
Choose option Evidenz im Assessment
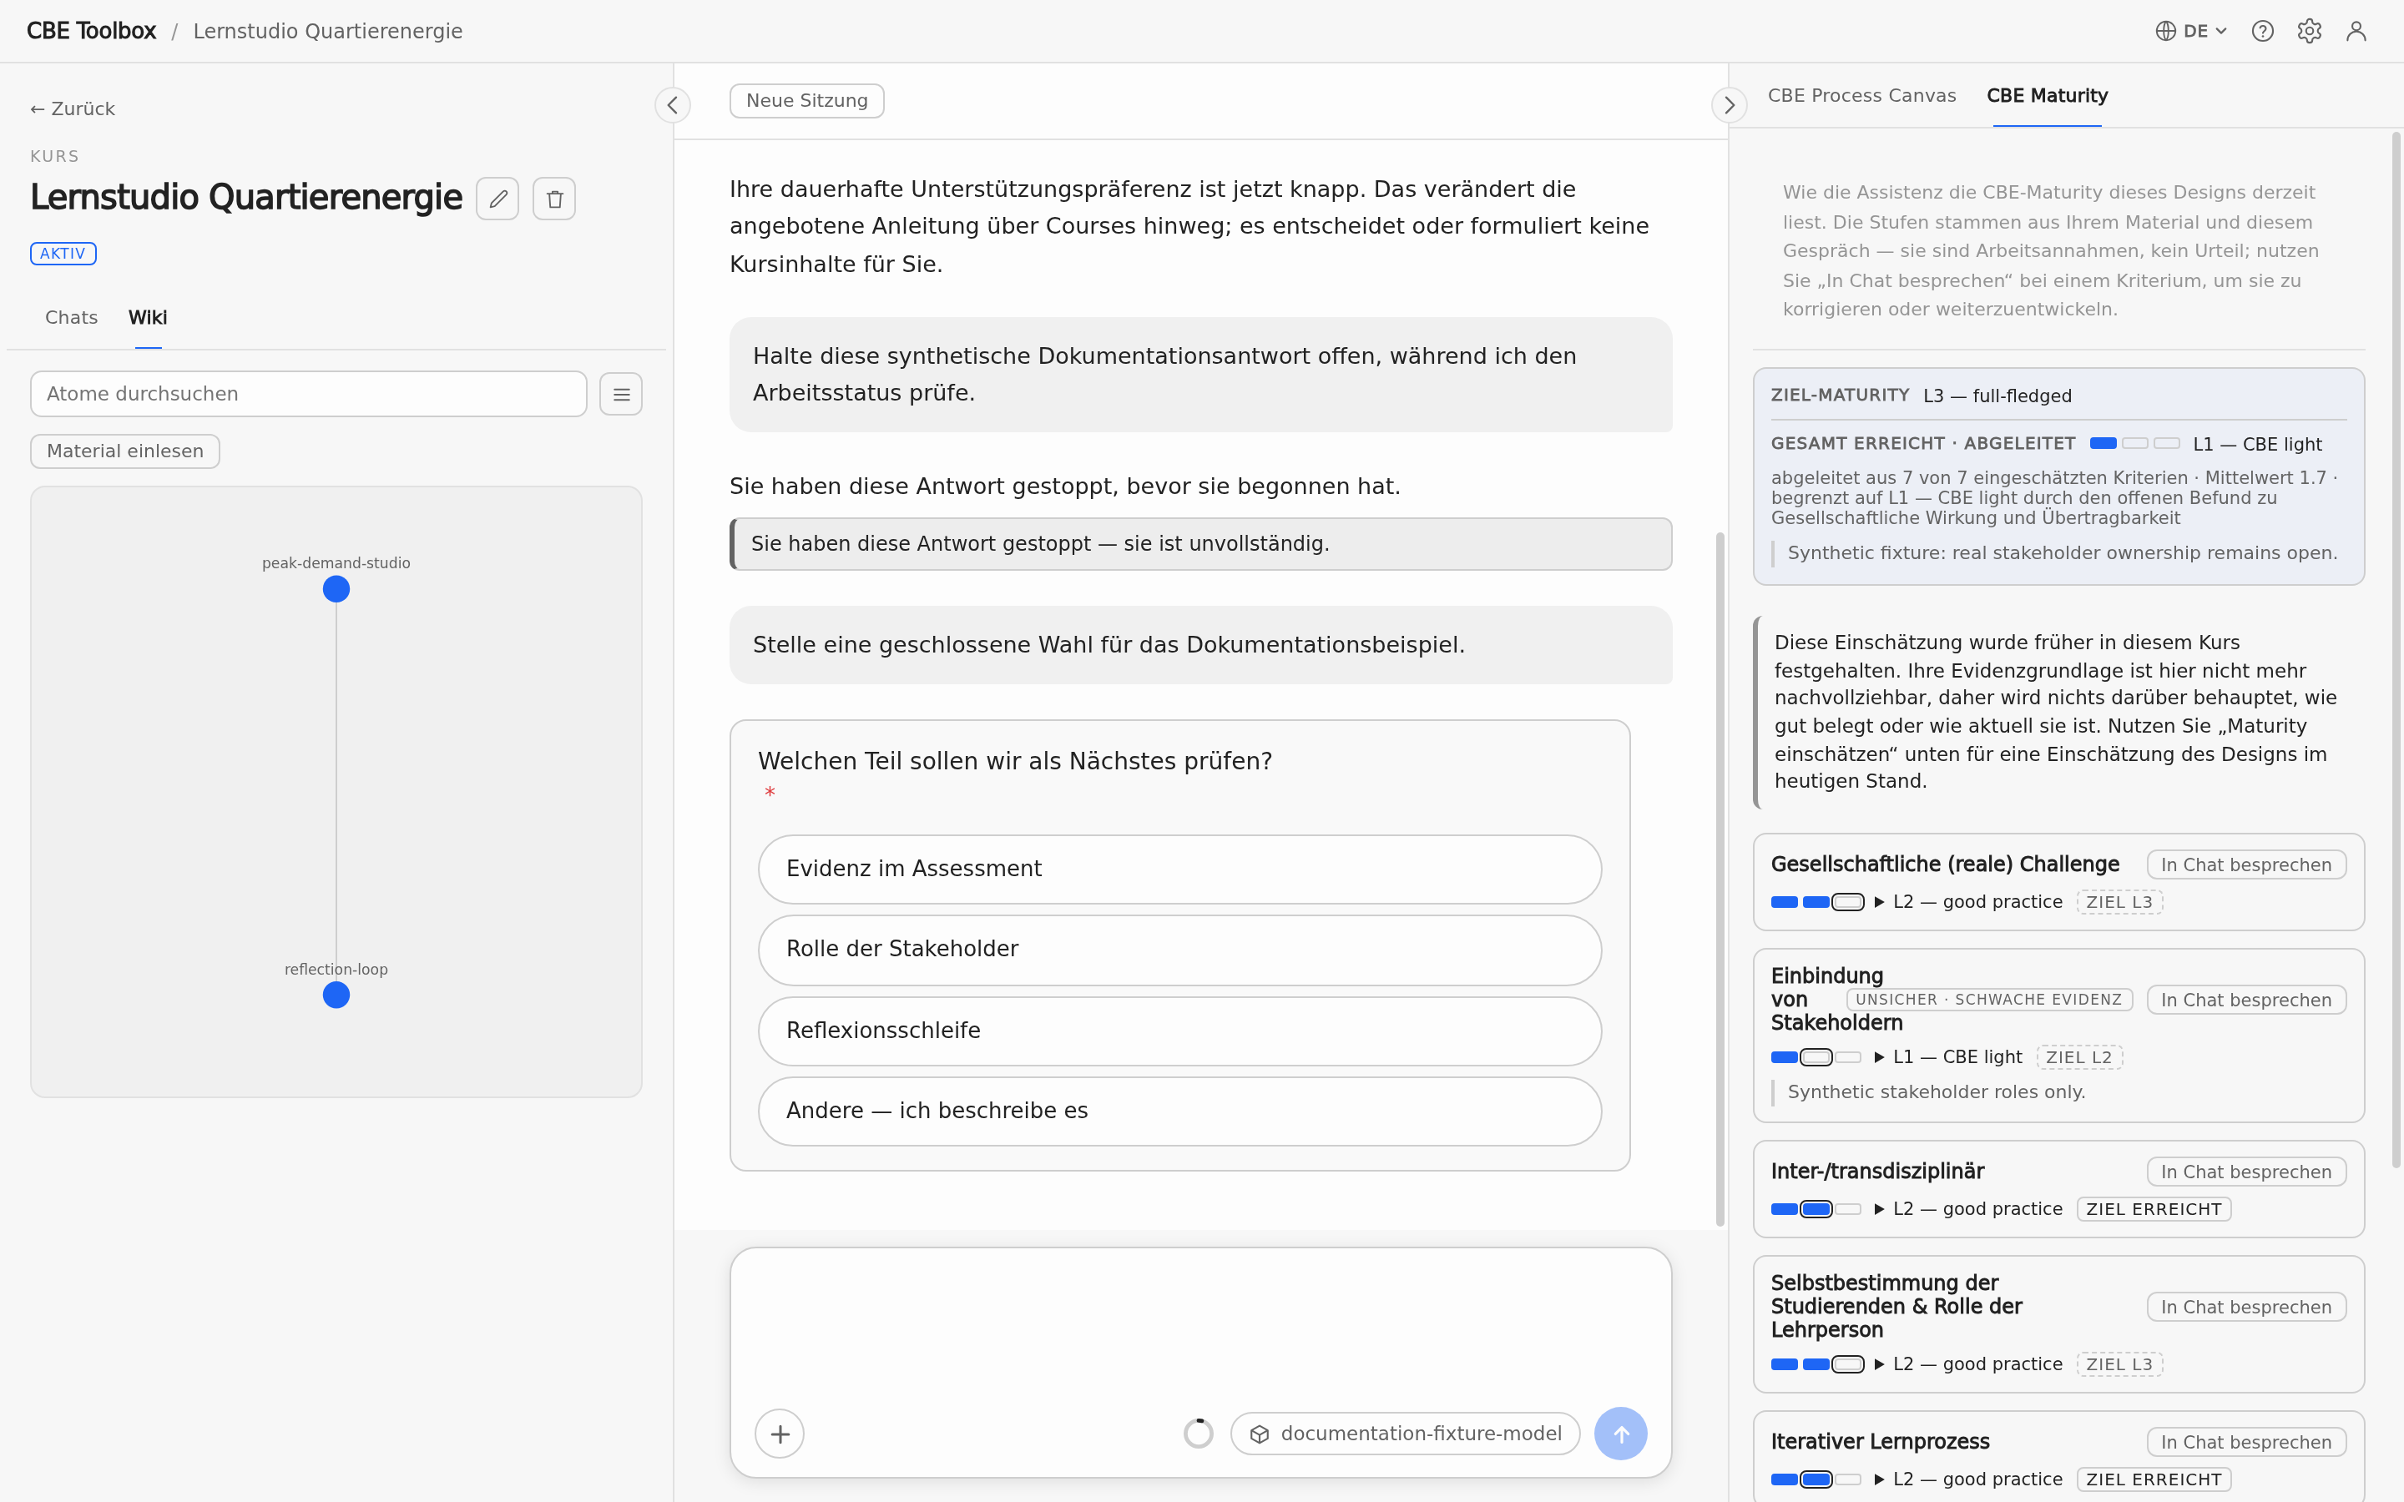pyautogui.click(x=1179, y=869)
